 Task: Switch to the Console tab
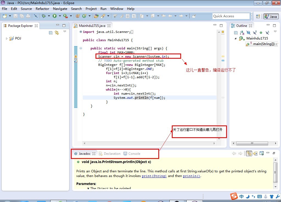pyautogui.click(x=132, y=154)
